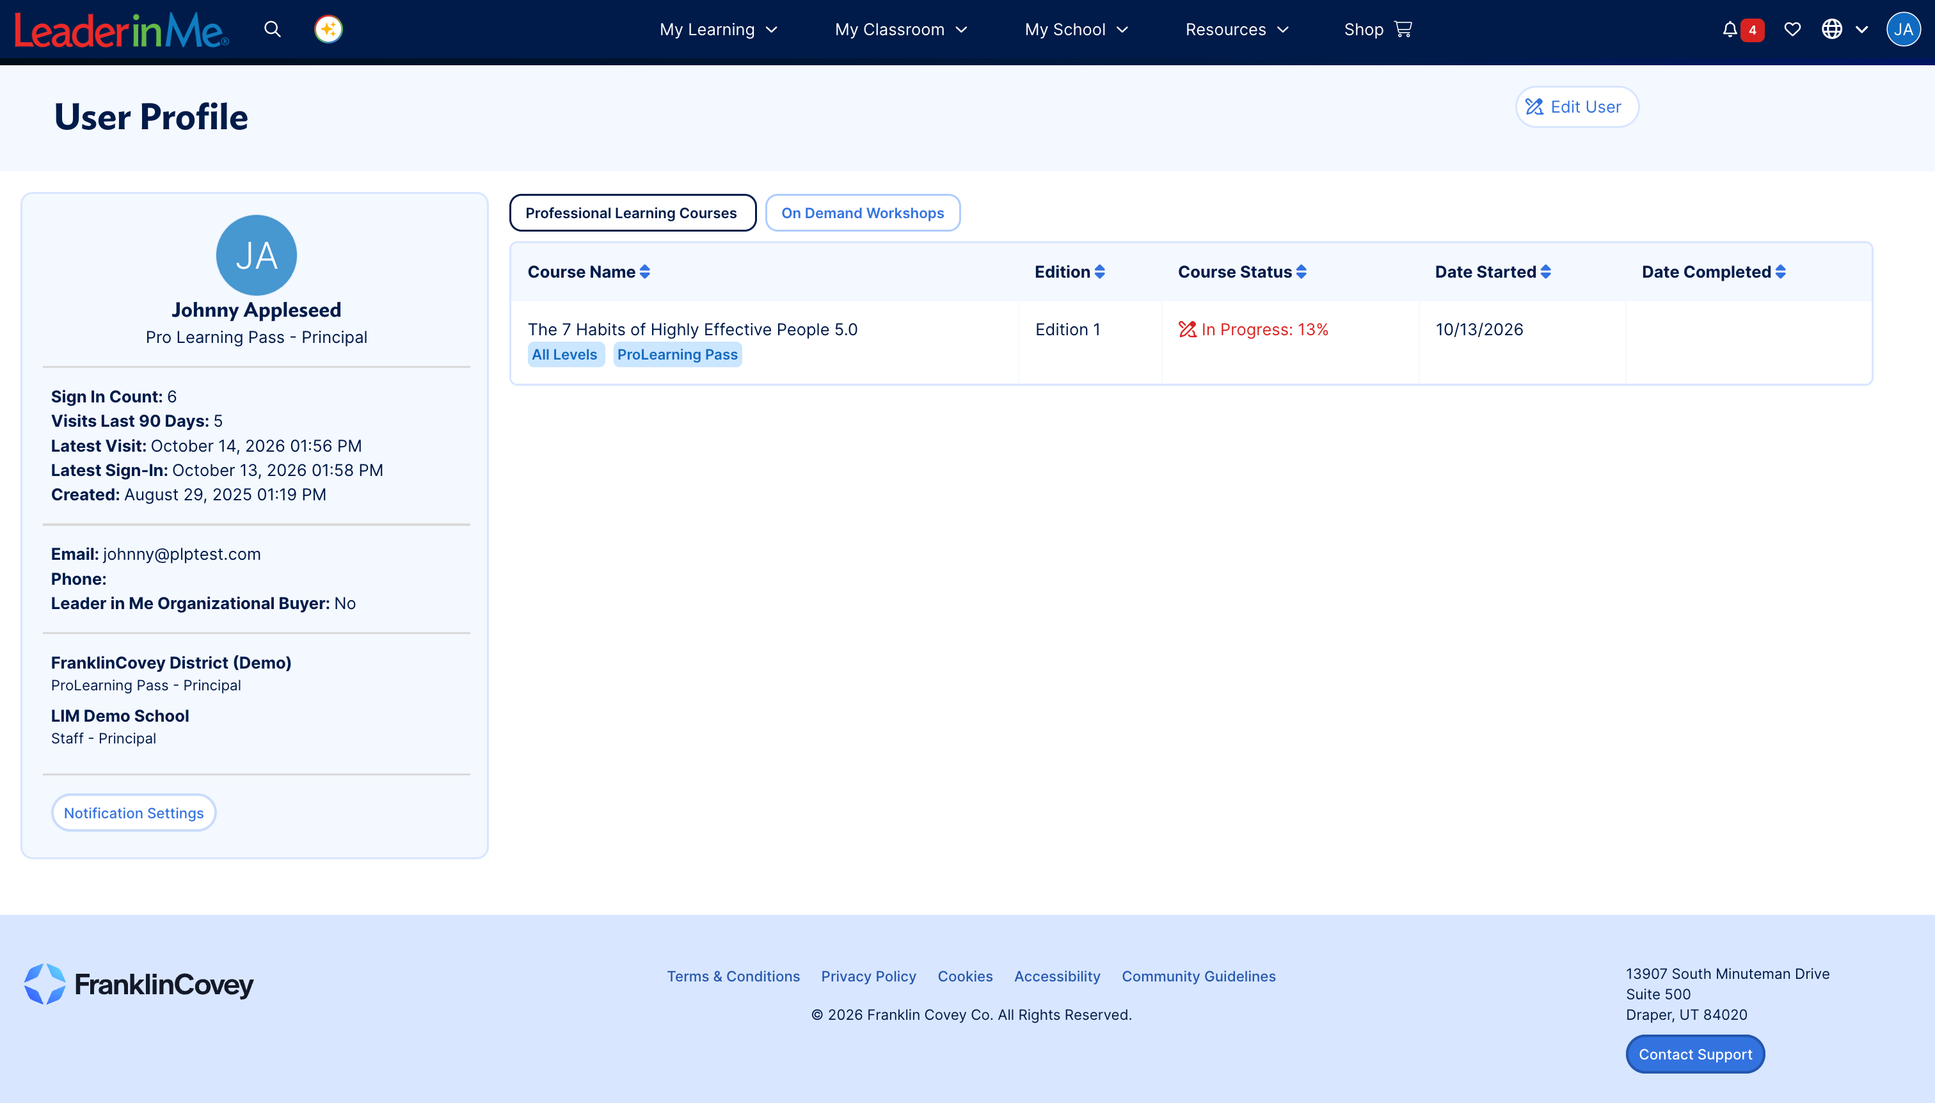
Task: Click the Sign In Count line
Action: (114, 397)
